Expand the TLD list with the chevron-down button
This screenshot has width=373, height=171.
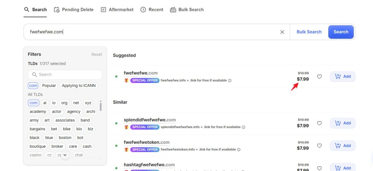(65, 155)
